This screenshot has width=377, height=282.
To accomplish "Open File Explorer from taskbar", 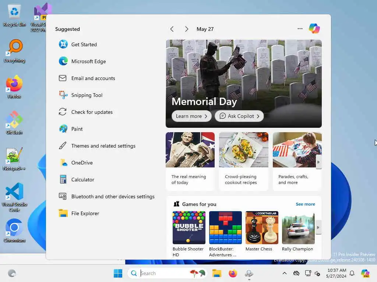I will tap(216, 273).
